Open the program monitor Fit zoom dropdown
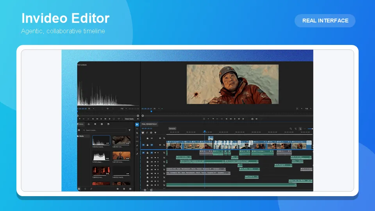 156,109
